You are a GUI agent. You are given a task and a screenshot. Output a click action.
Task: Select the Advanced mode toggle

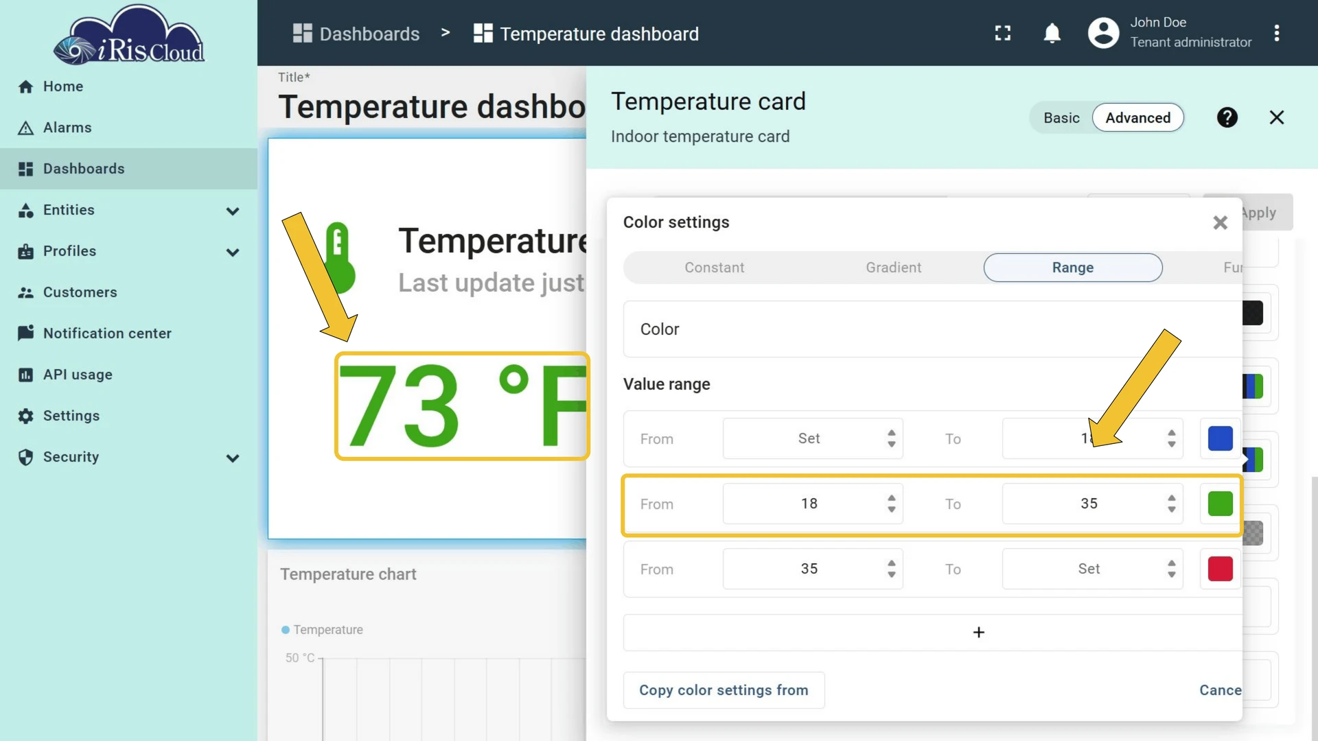click(x=1137, y=118)
